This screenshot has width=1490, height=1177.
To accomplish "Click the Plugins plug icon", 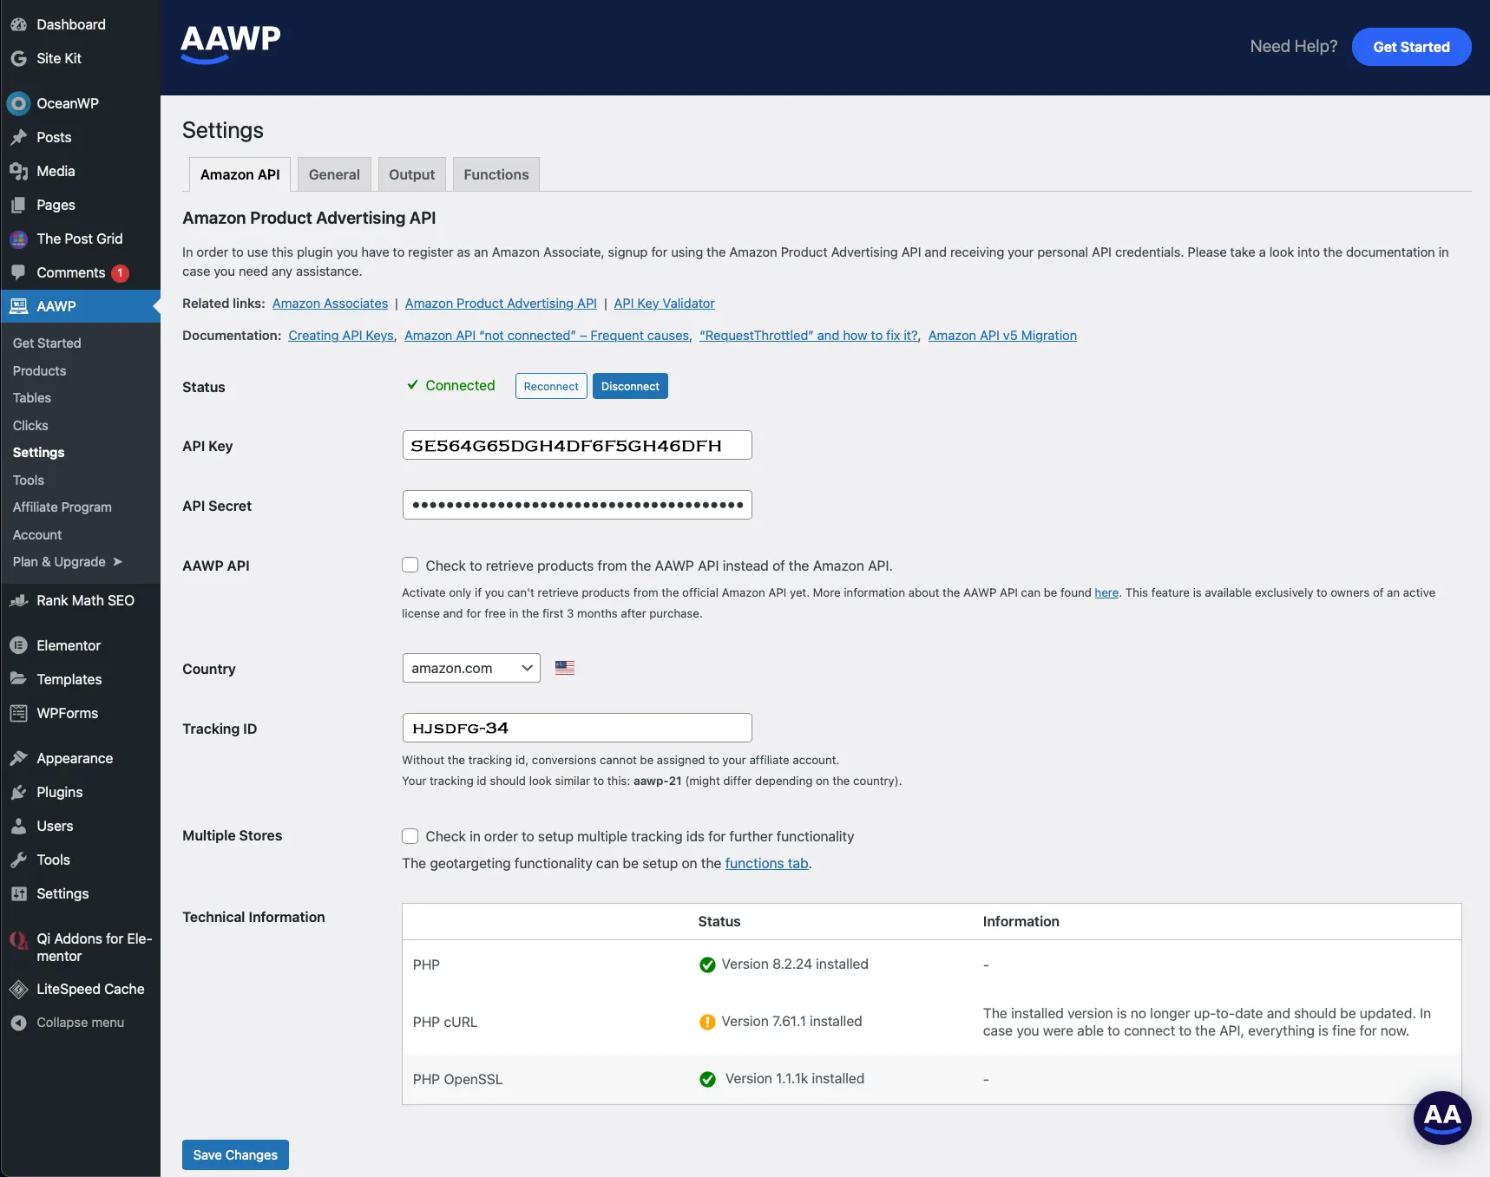I will tap(18, 792).
